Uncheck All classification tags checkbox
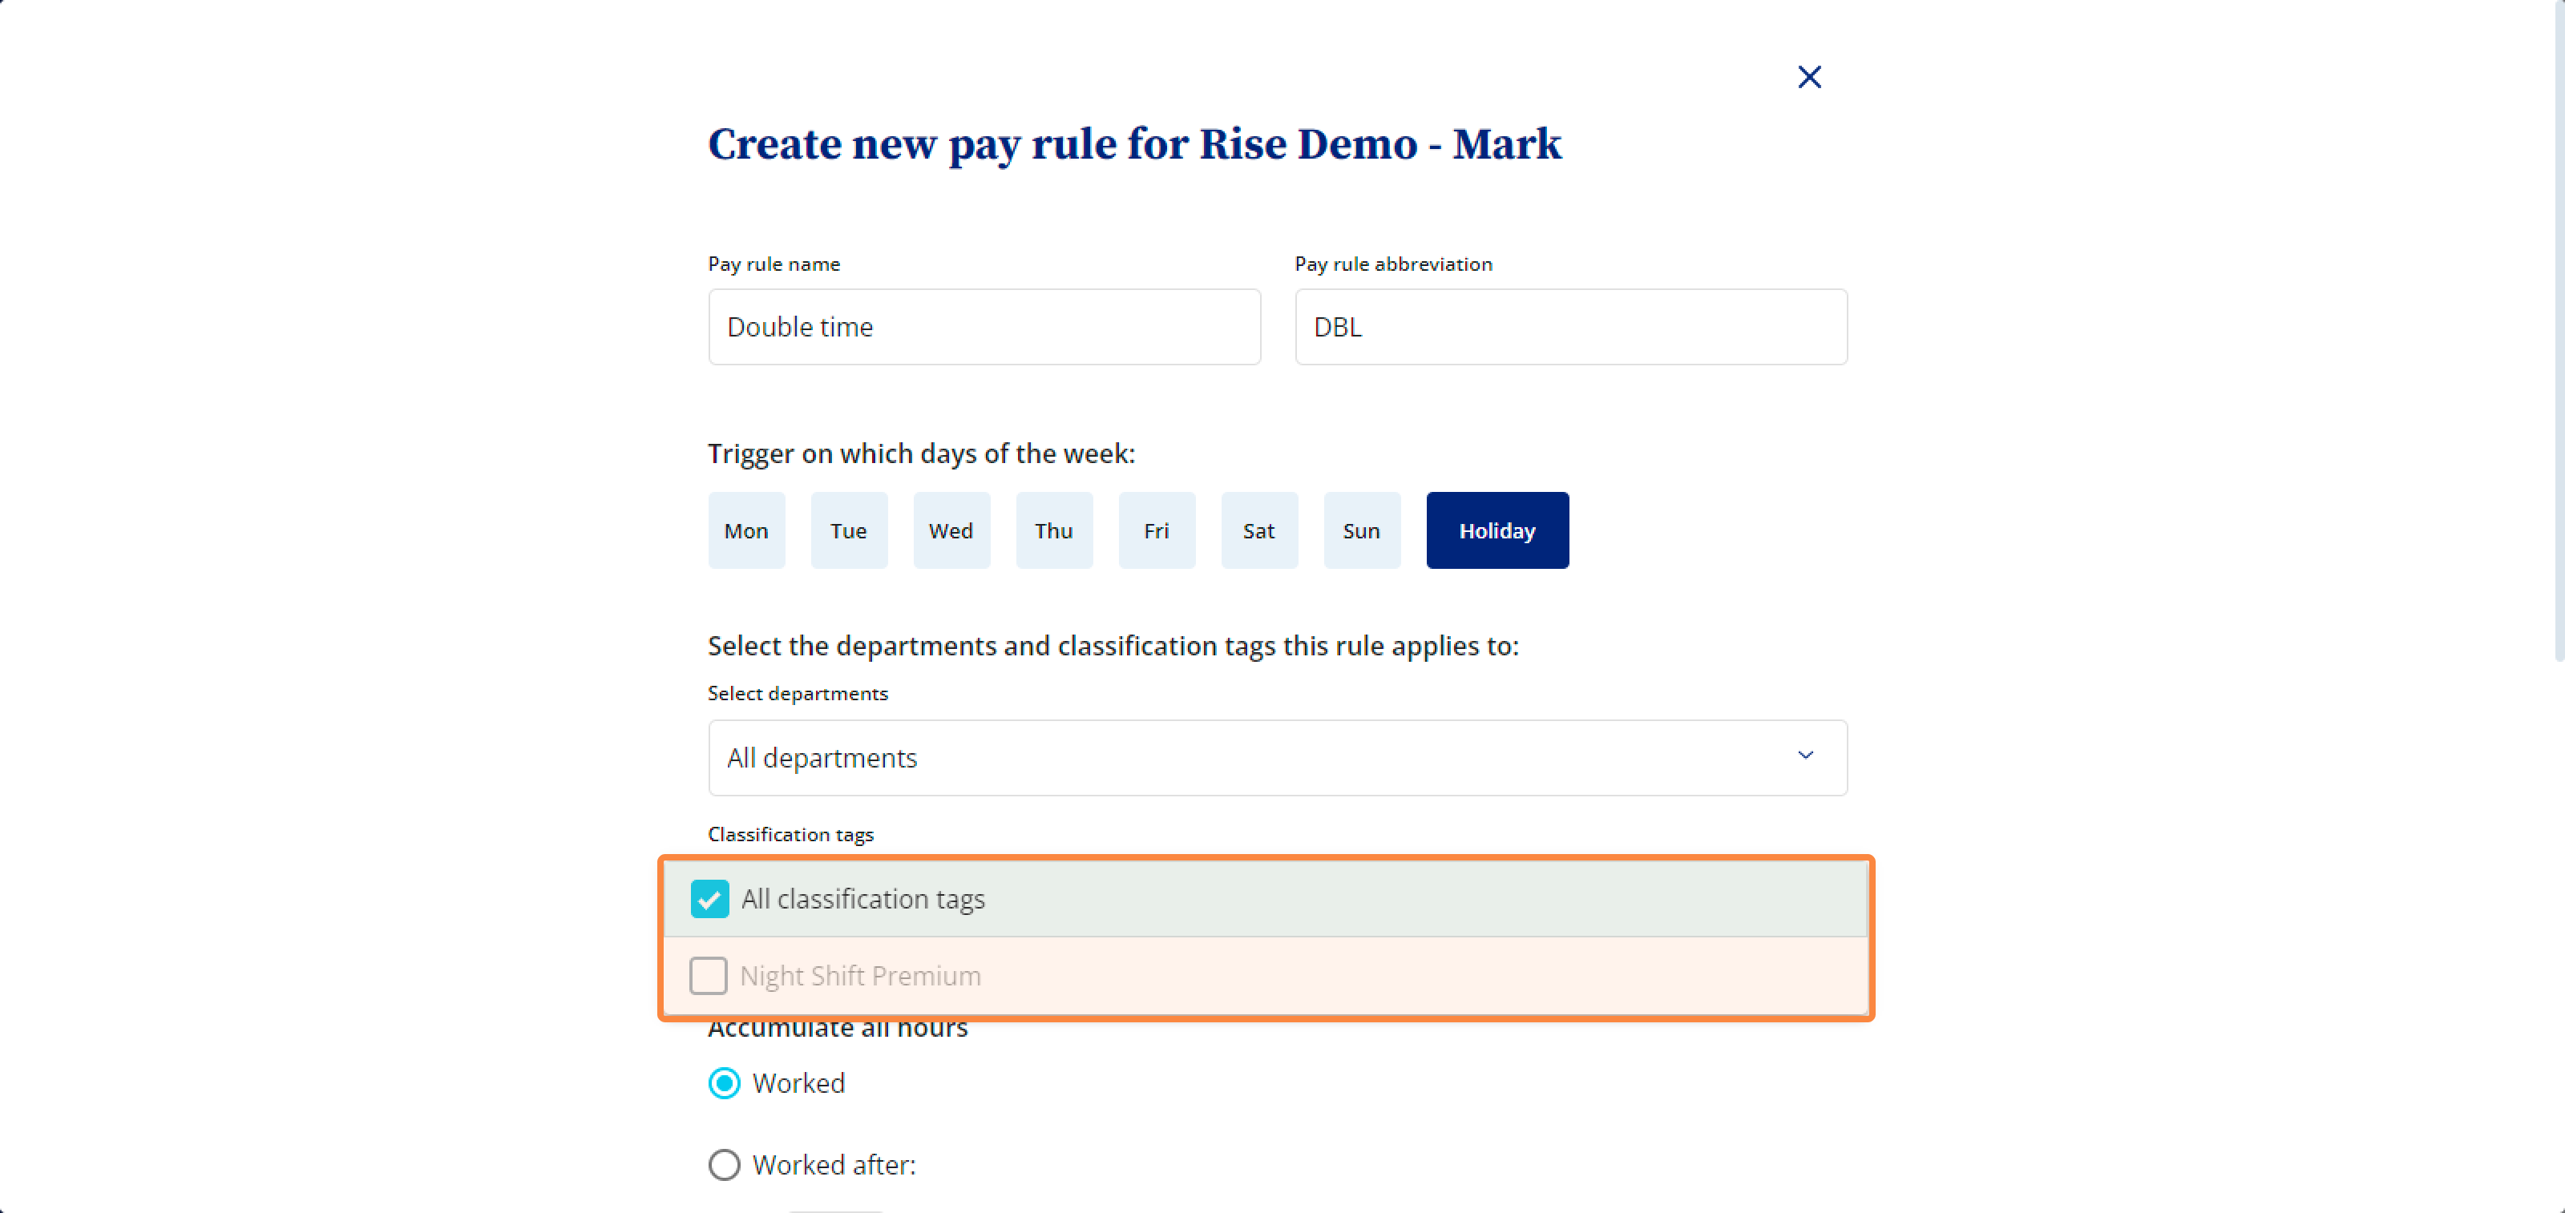Screen dimensions: 2565x1213 (x=709, y=899)
